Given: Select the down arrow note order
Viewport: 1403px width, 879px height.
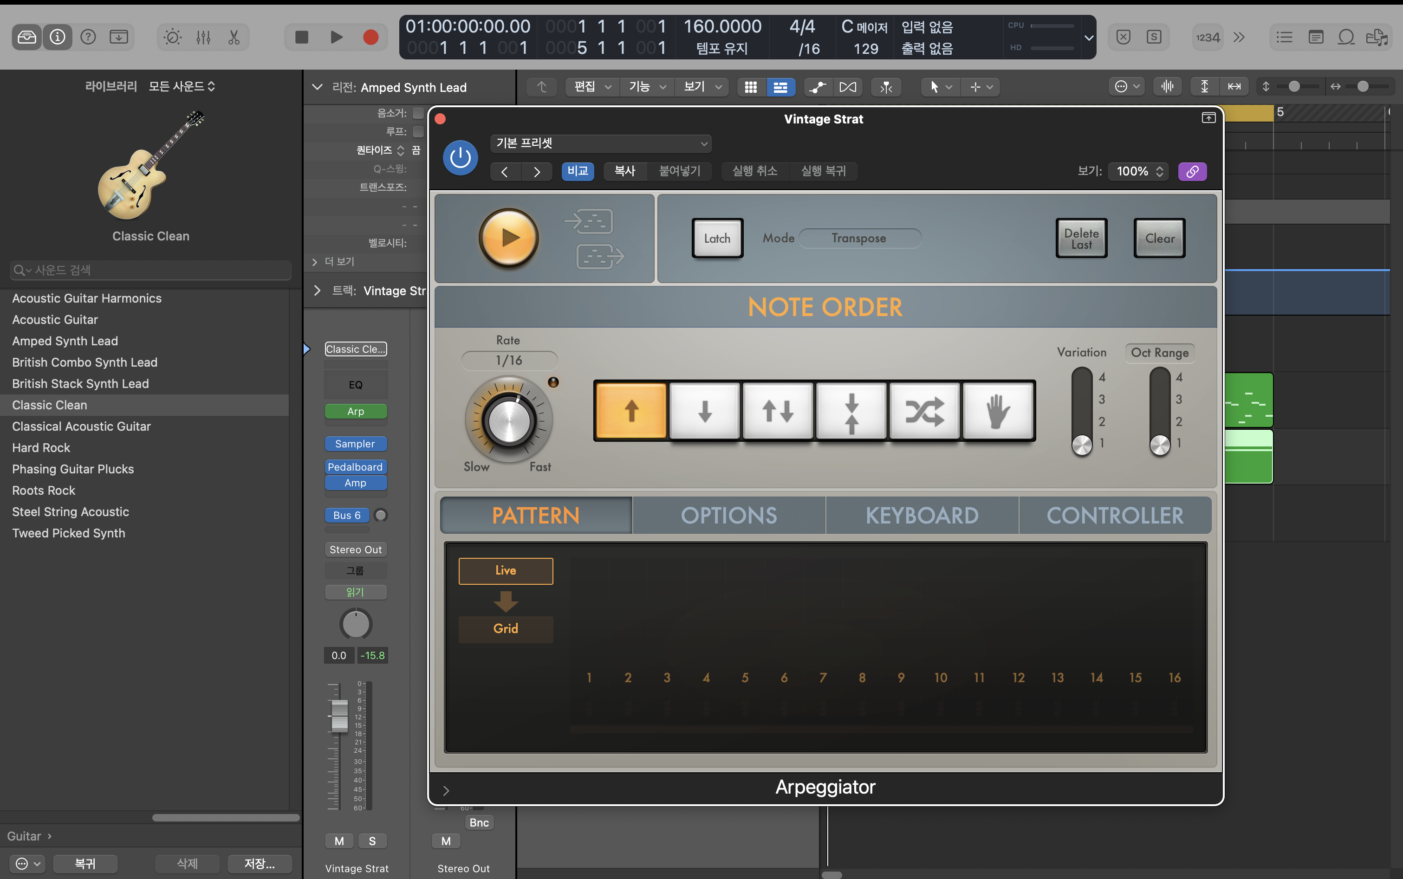Looking at the screenshot, I should [x=705, y=411].
